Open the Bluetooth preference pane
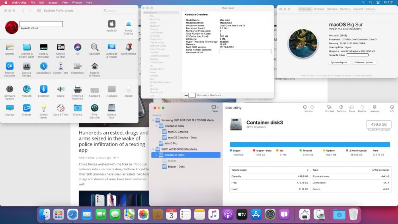This screenshot has height=224, width=398. tap(44, 91)
